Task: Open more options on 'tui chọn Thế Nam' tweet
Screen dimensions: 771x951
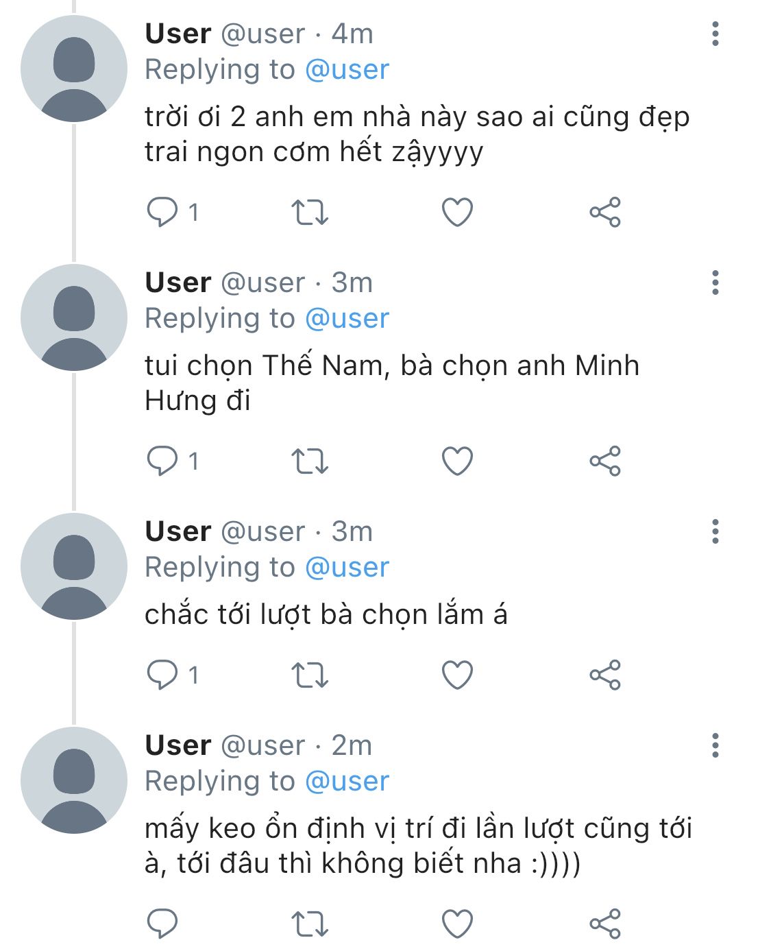Action: 715,282
